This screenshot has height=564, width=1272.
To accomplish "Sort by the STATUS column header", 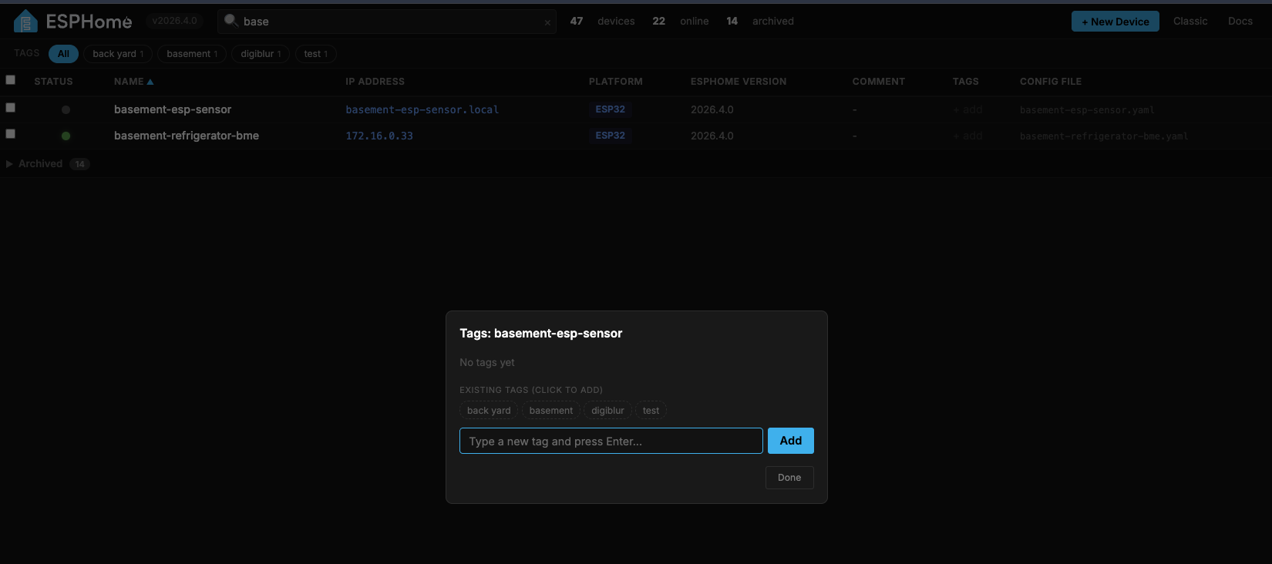I will tap(53, 82).
